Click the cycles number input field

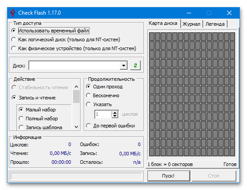tap(103, 115)
